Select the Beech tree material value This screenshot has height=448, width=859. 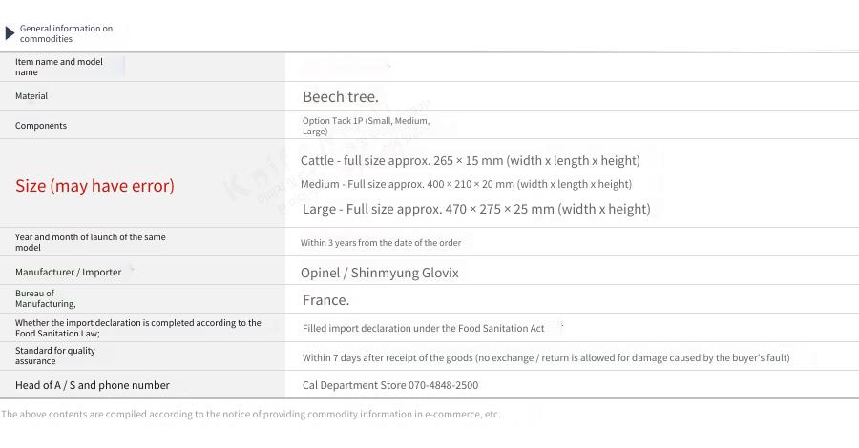click(340, 97)
